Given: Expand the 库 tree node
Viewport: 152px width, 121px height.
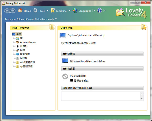Looking at the screenshot, I should coord(14,38).
